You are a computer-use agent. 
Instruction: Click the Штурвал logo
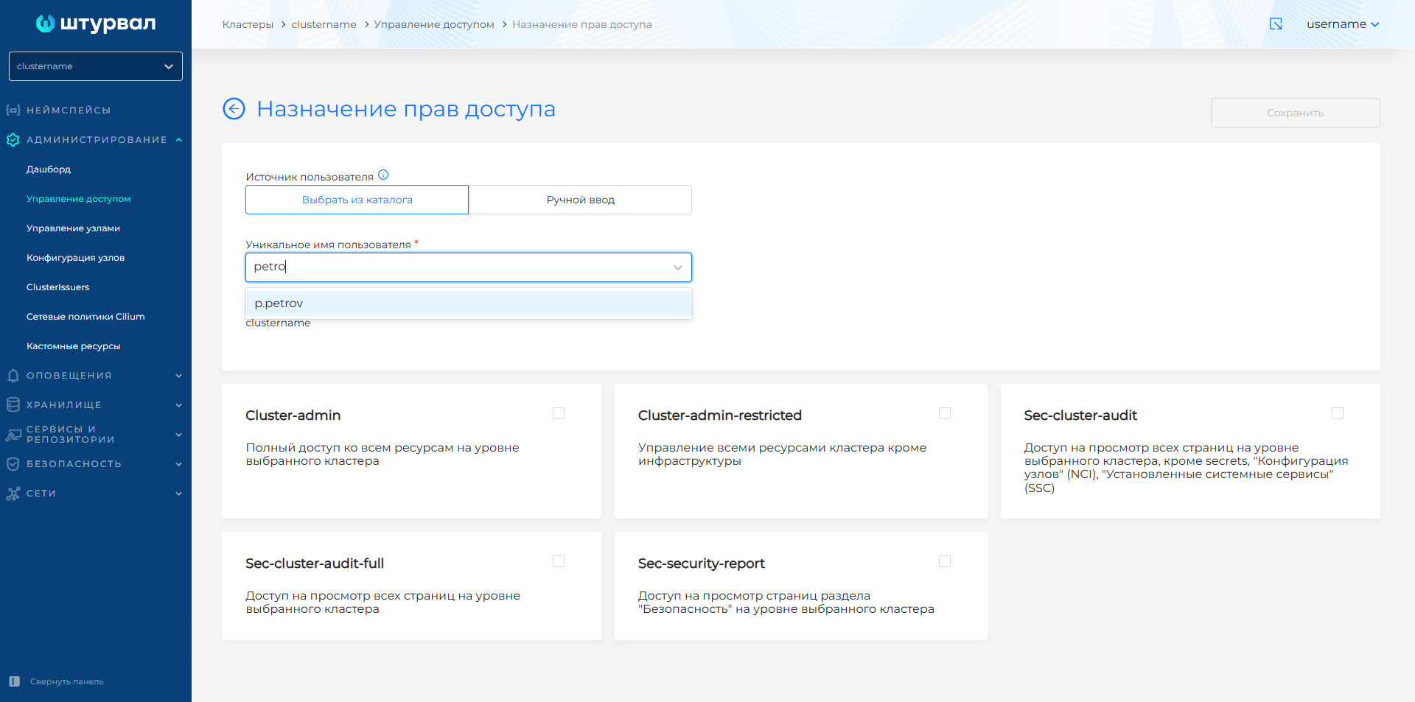pos(96,24)
